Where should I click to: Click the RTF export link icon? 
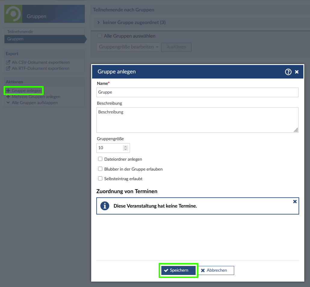pyautogui.click(x=8, y=69)
